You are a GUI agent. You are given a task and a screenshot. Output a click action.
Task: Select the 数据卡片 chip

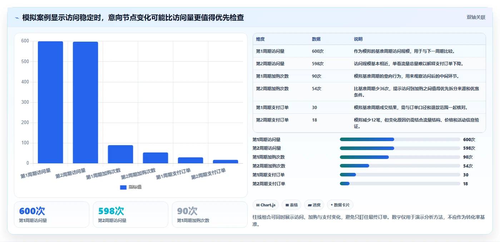(x=340, y=205)
